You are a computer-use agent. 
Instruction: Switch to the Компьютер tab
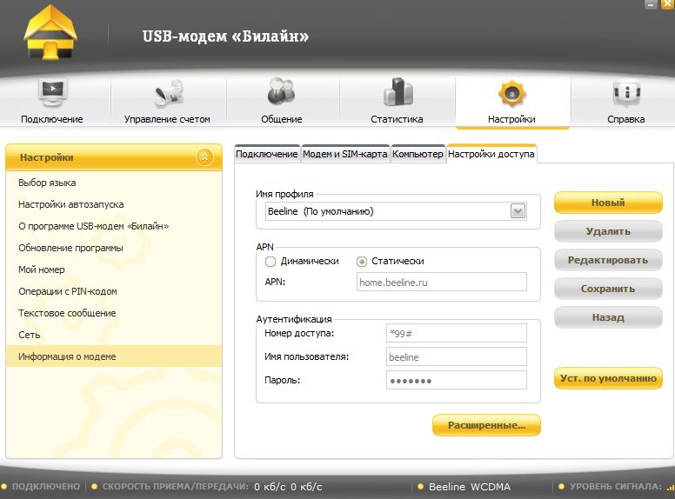(x=418, y=154)
